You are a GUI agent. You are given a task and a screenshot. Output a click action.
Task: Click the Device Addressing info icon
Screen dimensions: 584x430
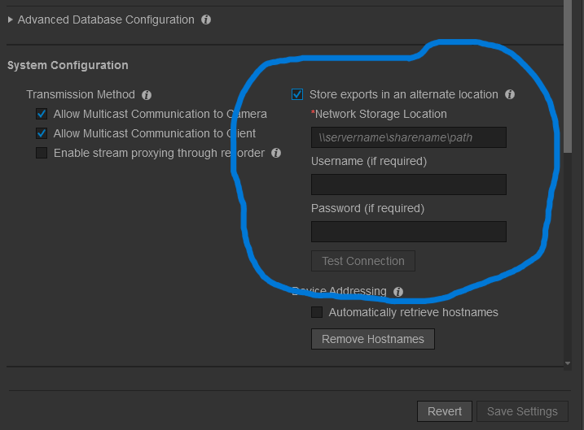pyautogui.click(x=398, y=291)
